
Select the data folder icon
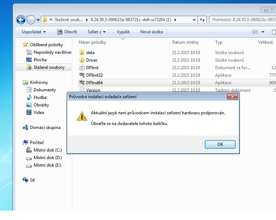(82, 52)
